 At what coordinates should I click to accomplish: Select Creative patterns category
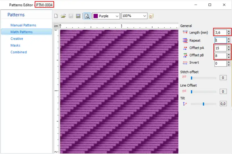click(17, 39)
